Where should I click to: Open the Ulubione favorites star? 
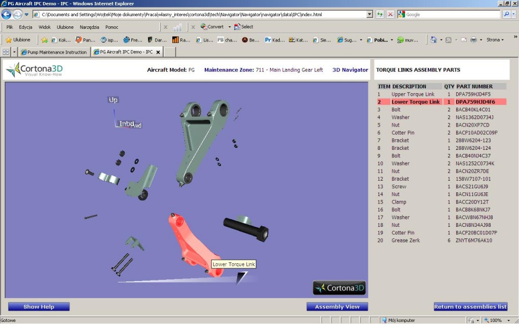[x=18, y=40]
